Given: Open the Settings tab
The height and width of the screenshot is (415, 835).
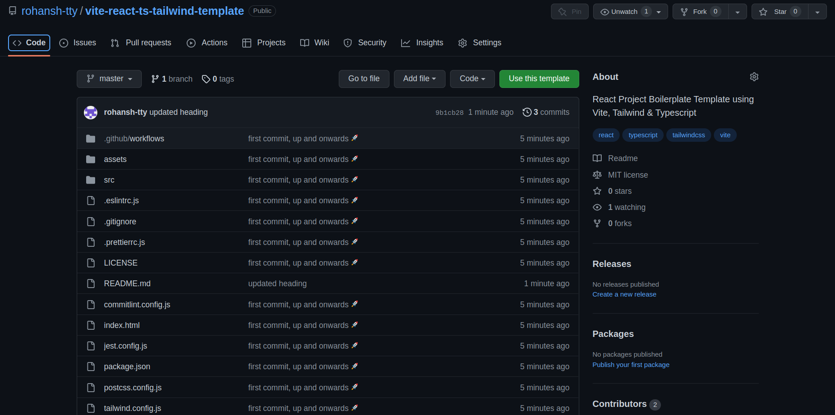Looking at the screenshot, I should [x=480, y=43].
